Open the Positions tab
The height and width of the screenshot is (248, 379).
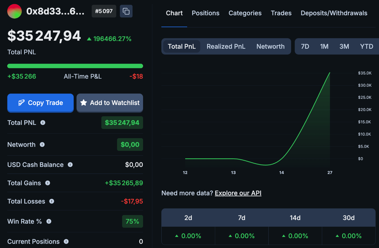coord(205,13)
